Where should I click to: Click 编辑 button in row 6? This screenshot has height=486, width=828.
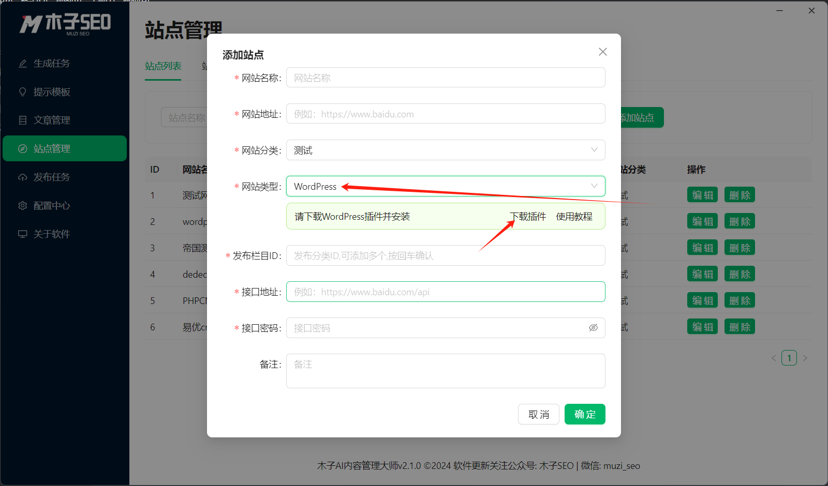click(x=702, y=327)
